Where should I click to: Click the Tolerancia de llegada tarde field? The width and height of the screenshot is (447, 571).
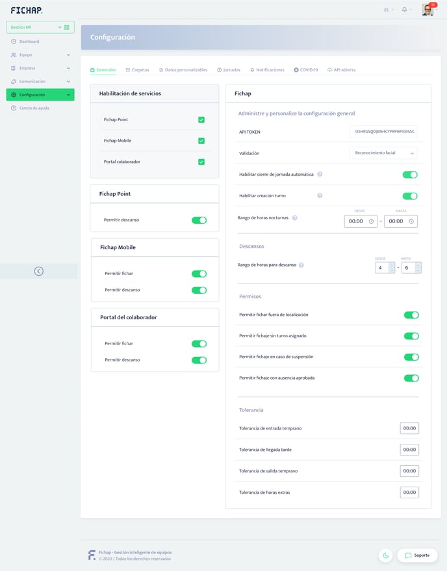(x=409, y=450)
